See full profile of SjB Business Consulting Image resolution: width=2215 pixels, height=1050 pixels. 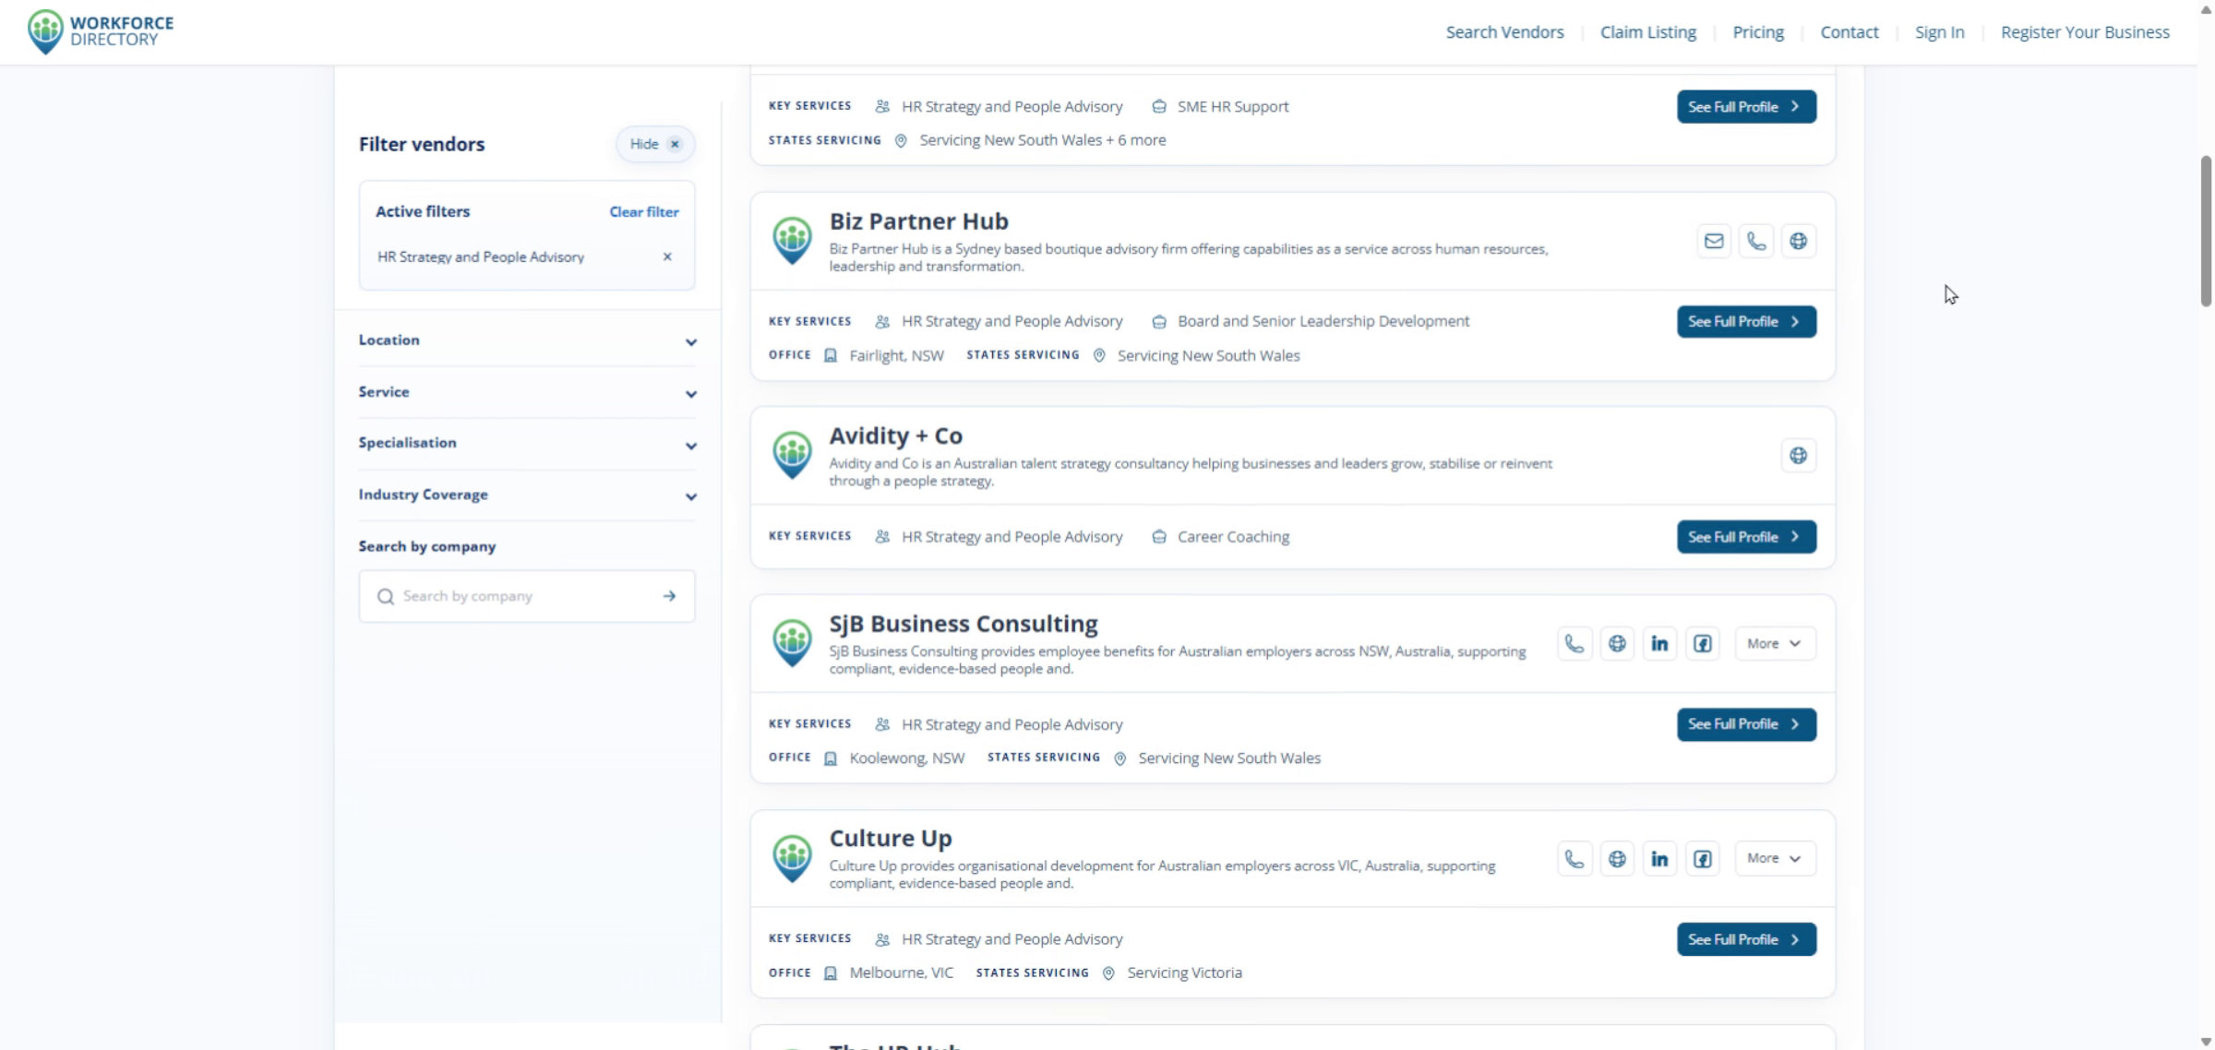pos(1746,724)
